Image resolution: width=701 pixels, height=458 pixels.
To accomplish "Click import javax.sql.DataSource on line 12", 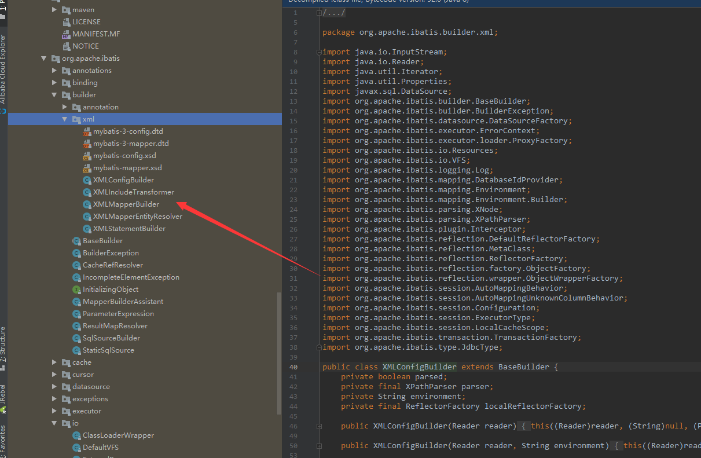I will (x=387, y=91).
